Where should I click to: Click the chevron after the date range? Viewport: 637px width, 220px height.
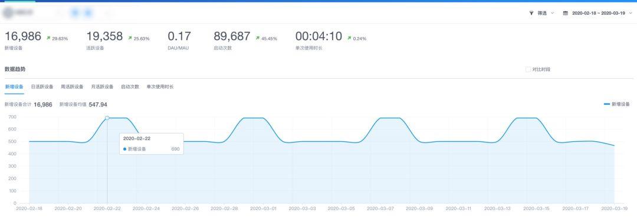pyautogui.click(x=631, y=14)
